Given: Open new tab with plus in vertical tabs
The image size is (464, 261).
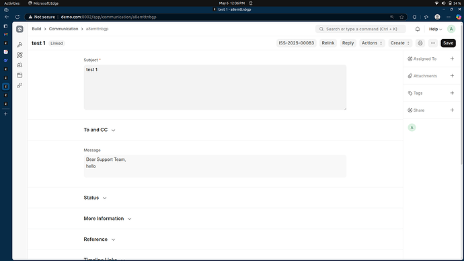Looking at the screenshot, I should (5, 114).
